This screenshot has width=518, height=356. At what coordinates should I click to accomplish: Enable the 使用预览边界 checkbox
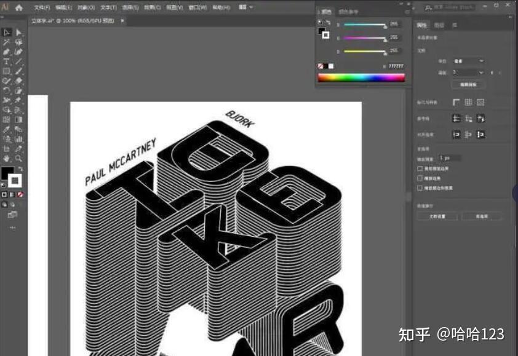coord(420,168)
